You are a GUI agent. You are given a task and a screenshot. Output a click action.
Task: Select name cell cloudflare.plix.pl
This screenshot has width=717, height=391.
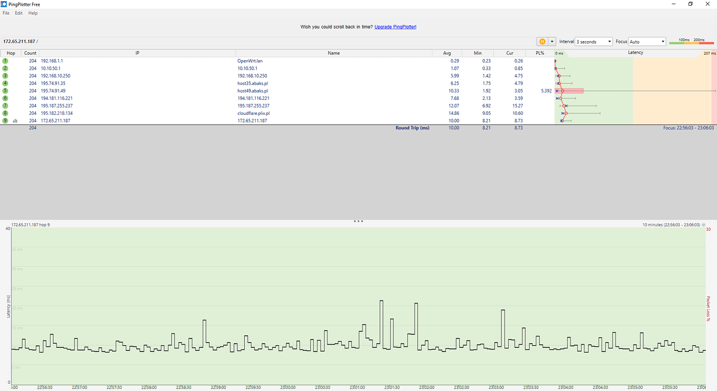pyautogui.click(x=254, y=113)
